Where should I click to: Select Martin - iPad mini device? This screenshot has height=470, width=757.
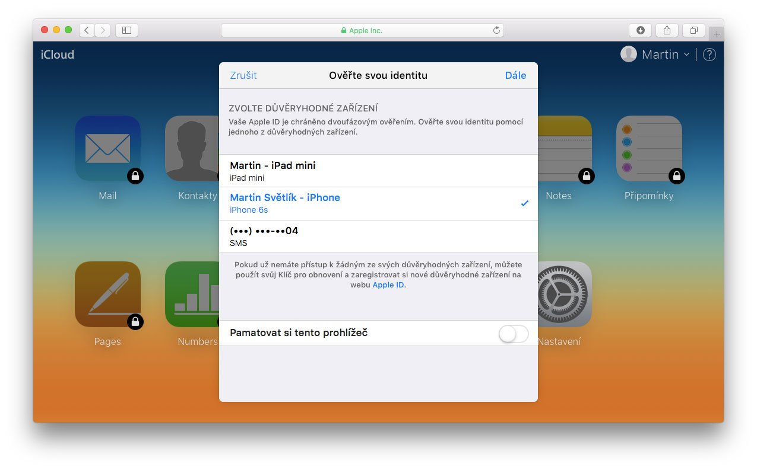378,171
